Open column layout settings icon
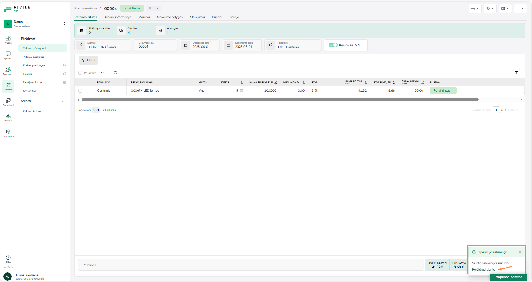This screenshot has width=532, height=282. [x=516, y=73]
